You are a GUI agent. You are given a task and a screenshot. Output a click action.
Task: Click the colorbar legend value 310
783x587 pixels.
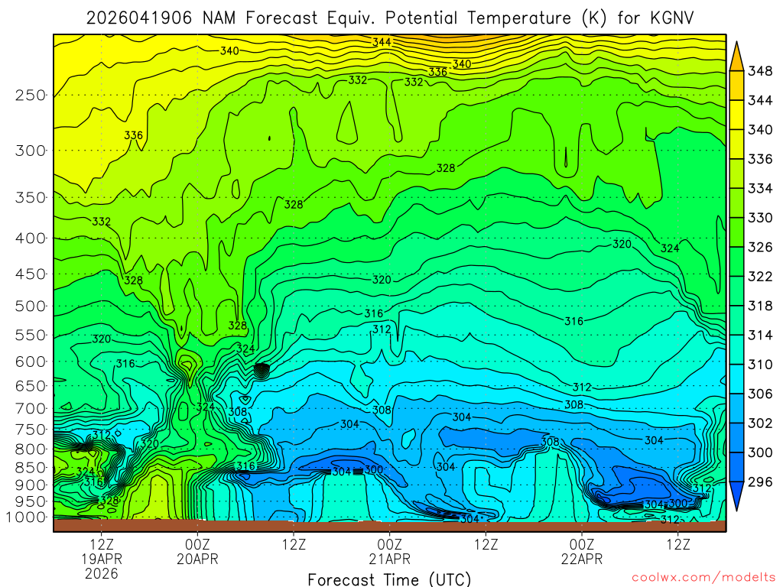[x=760, y=365]
